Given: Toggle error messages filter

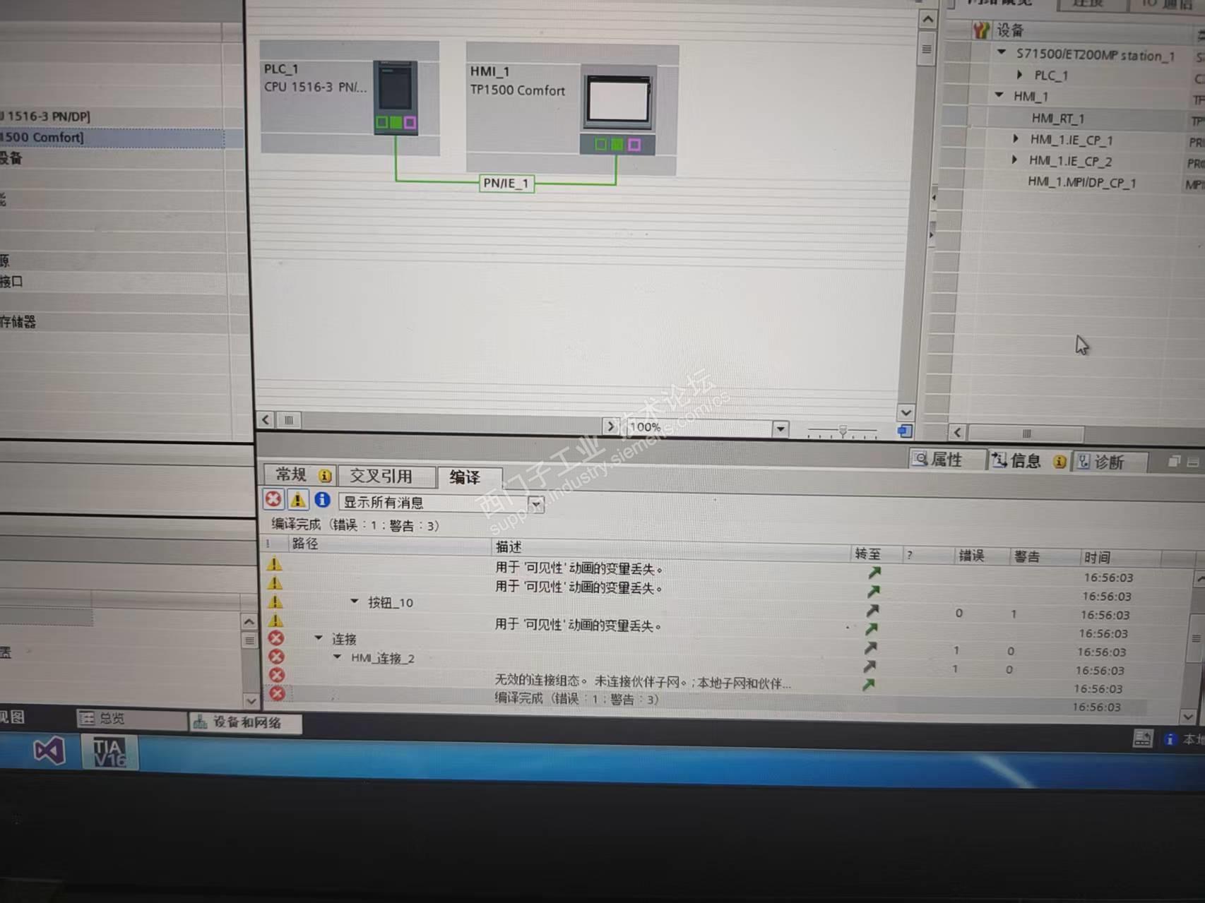Looking at the screenshot, I should 273,499.
